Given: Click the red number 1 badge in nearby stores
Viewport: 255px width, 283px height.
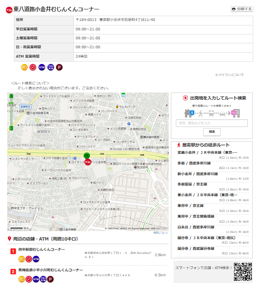Looking at the screenshot, I should pyautogui.click(x=13, y=251).
